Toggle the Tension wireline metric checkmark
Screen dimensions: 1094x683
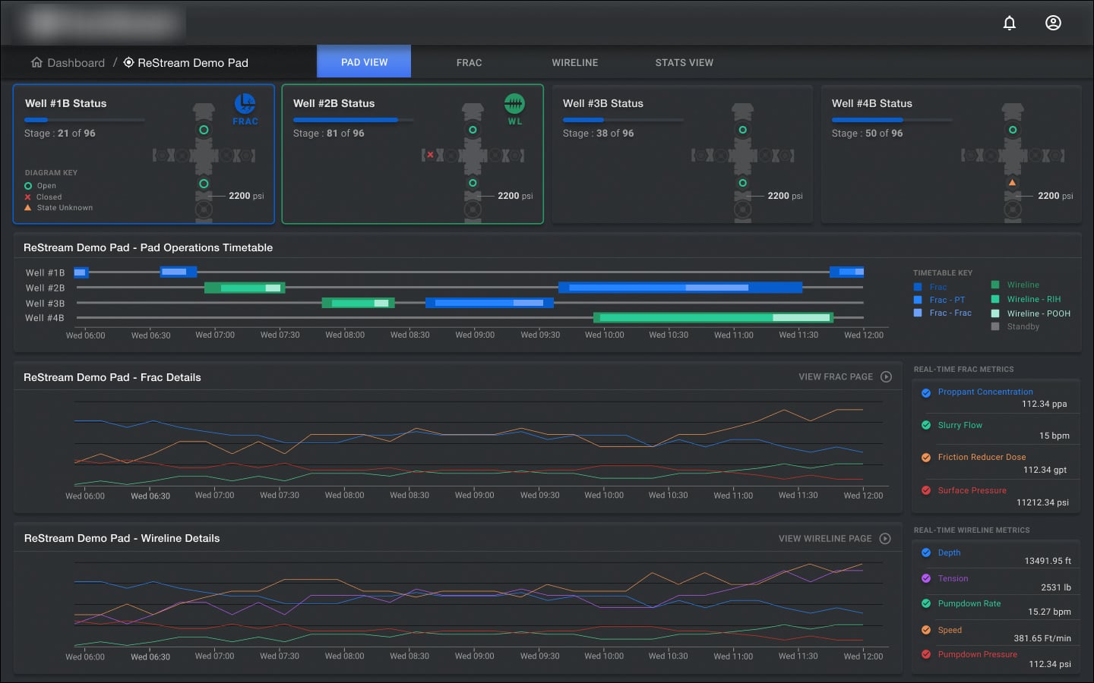[926, 578]
